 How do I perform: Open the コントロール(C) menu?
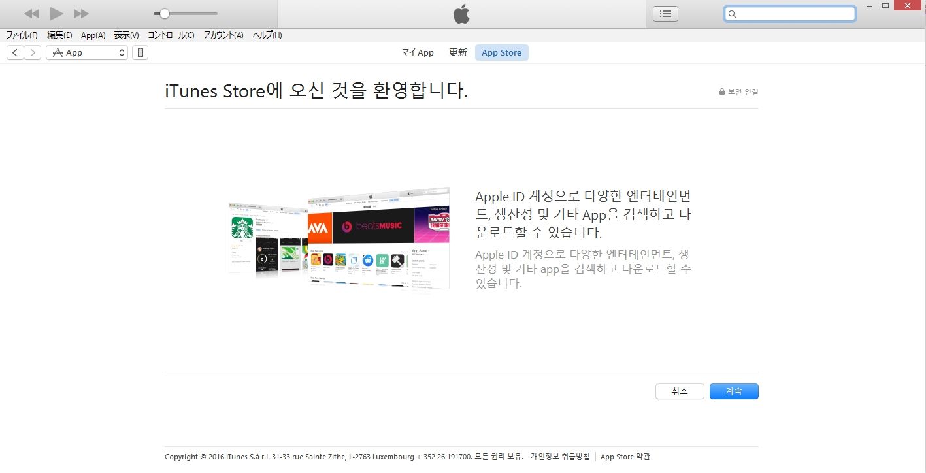click(171, 35)
